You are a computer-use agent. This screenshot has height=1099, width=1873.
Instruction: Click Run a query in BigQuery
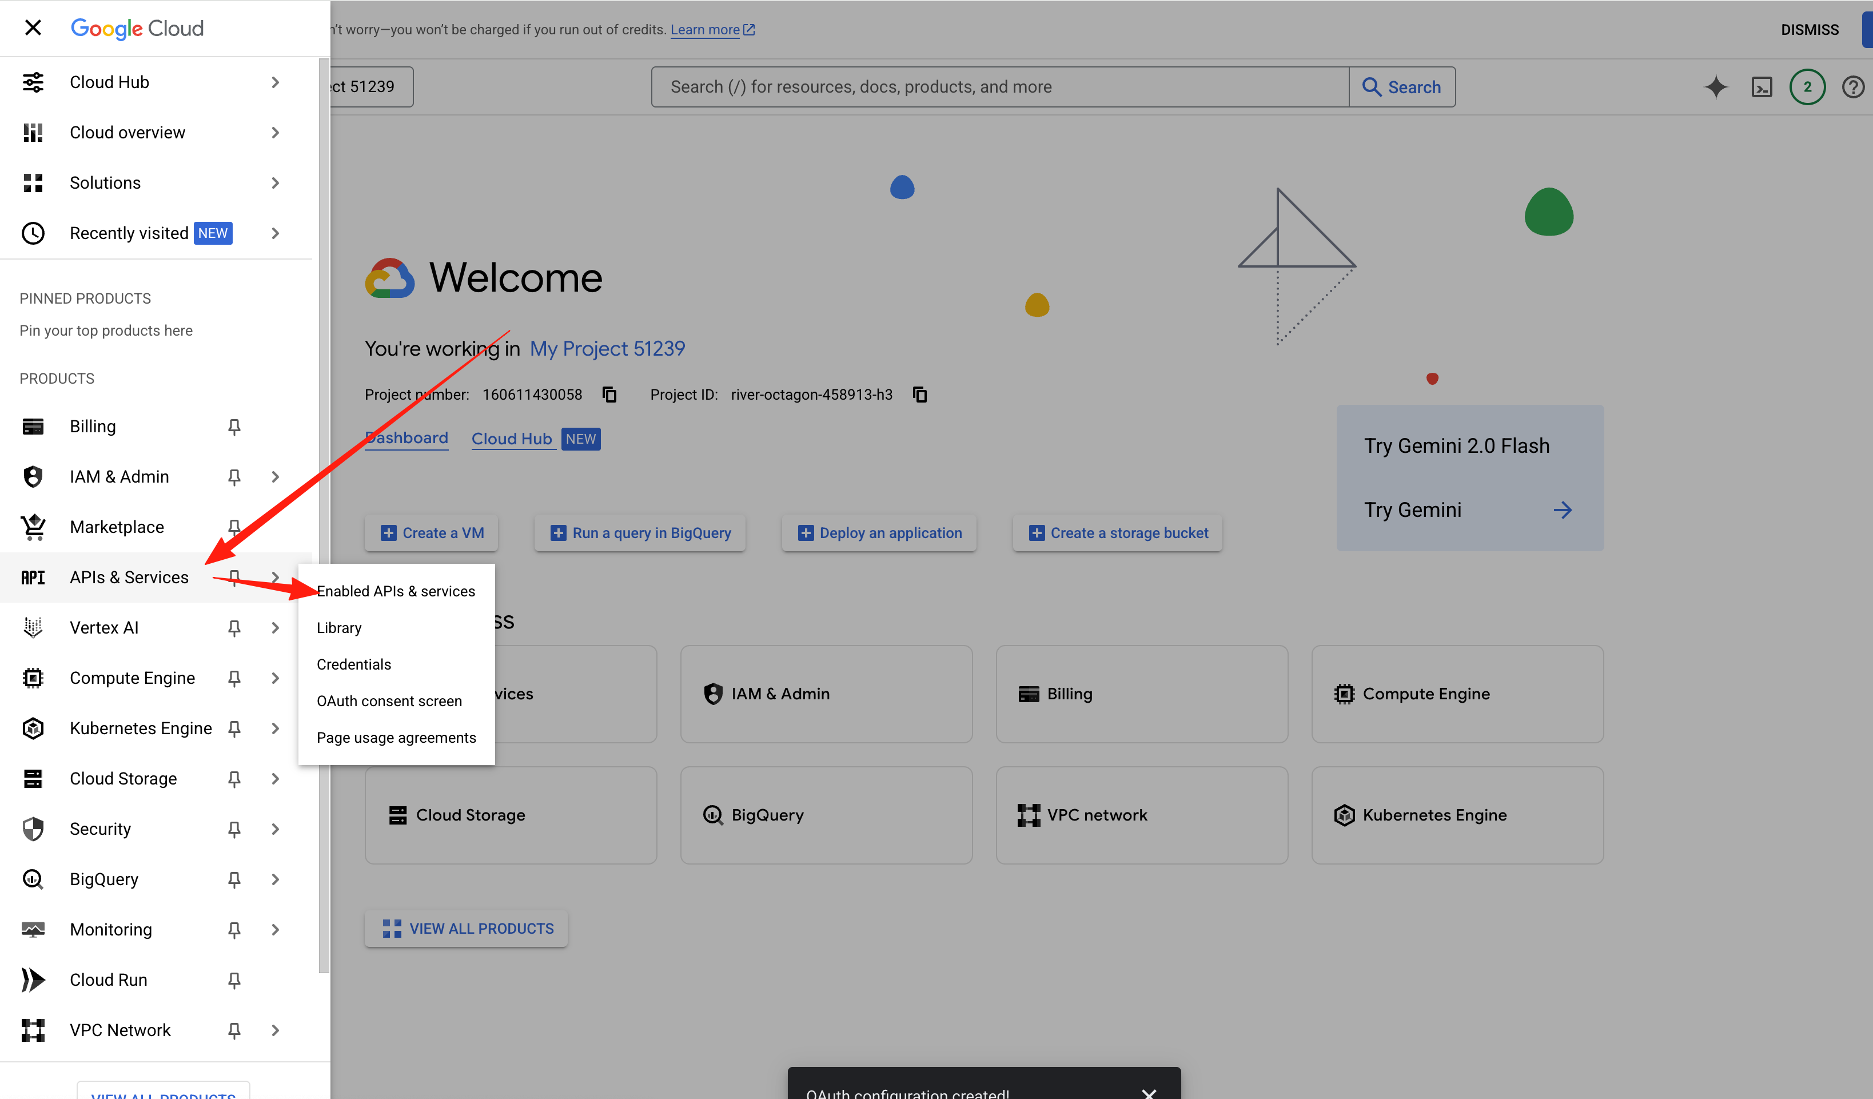click(x=640, y=533)
